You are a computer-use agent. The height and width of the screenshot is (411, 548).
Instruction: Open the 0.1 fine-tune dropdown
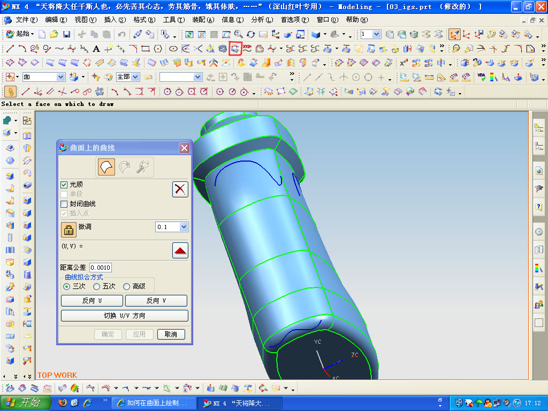(x=184, y=227)
